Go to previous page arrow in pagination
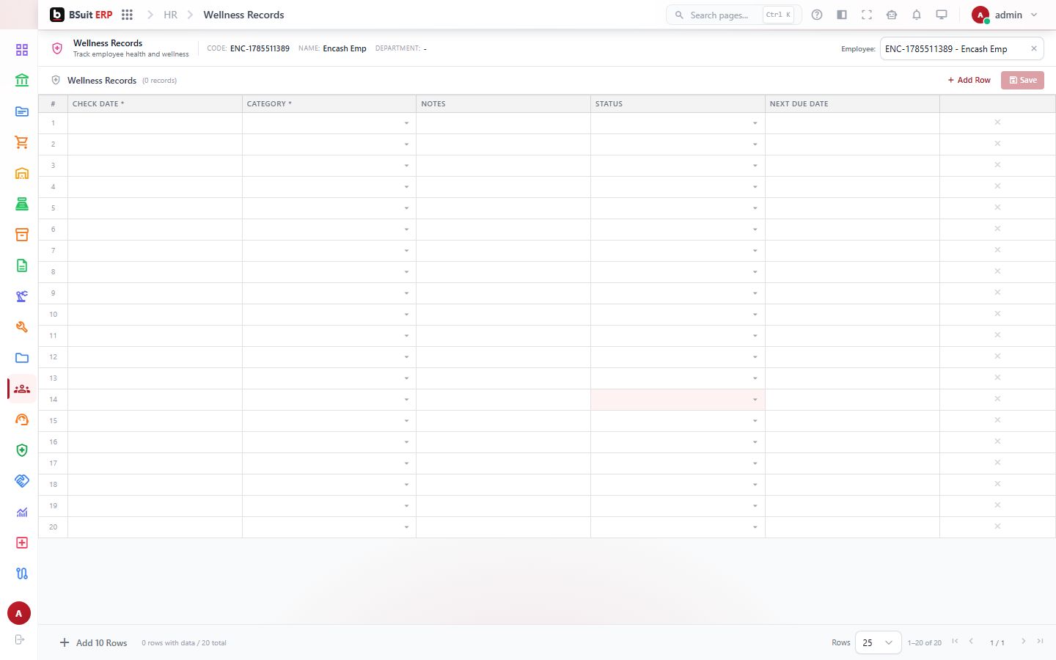 (971, 642)
